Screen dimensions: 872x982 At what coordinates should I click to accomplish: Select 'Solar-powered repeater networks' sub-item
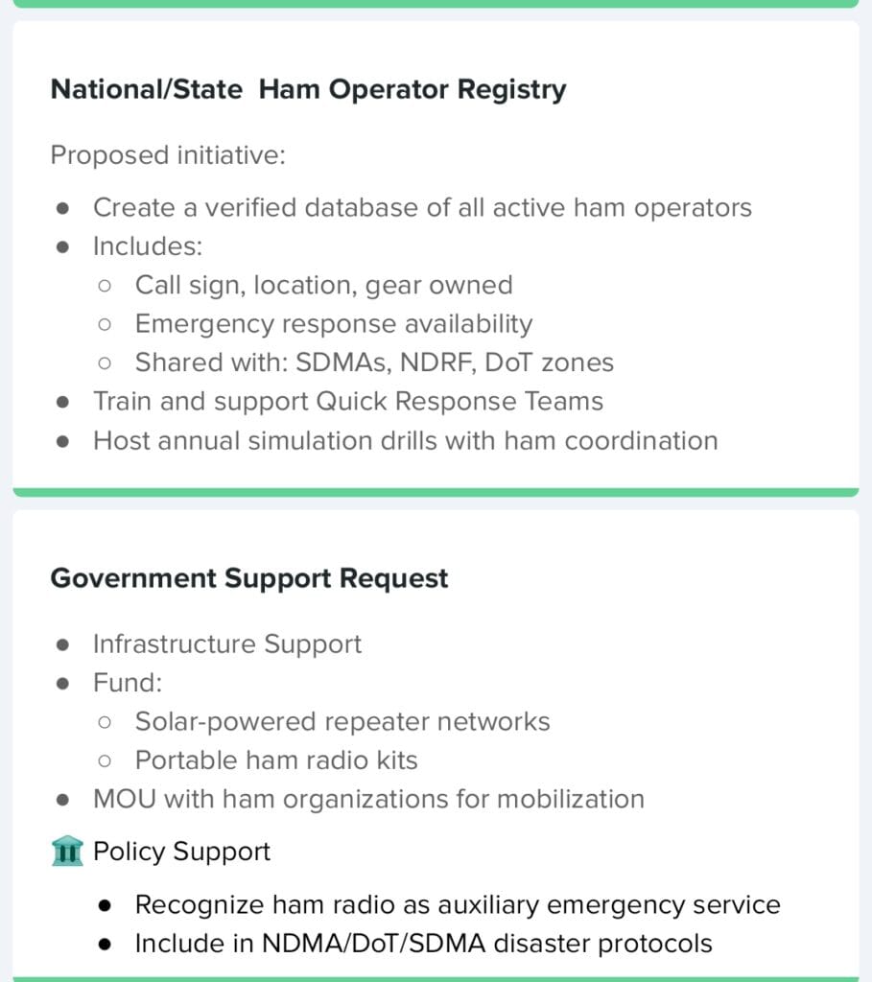(x=342, y=722)
